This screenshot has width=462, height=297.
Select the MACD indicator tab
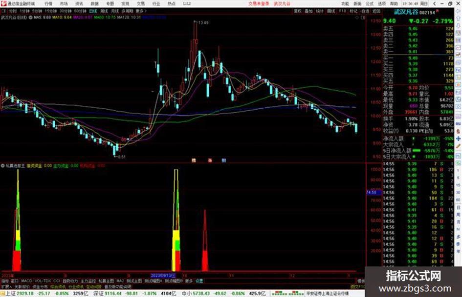pos(26,281)
